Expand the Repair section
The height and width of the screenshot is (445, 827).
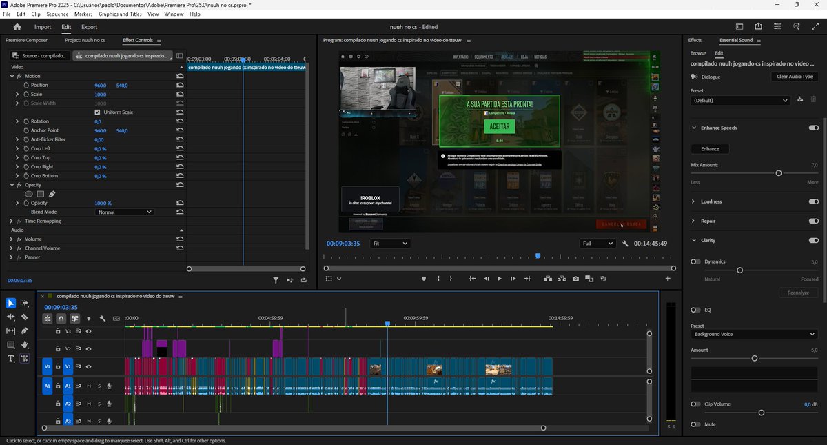(x=694, y=221)
